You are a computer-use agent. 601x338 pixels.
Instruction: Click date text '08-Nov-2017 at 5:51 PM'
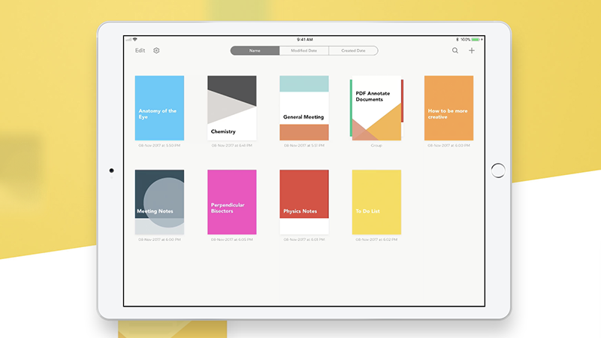(304, 146)
